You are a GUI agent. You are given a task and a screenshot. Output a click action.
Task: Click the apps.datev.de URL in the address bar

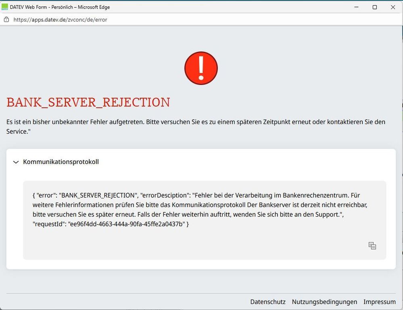coord(61,19)
